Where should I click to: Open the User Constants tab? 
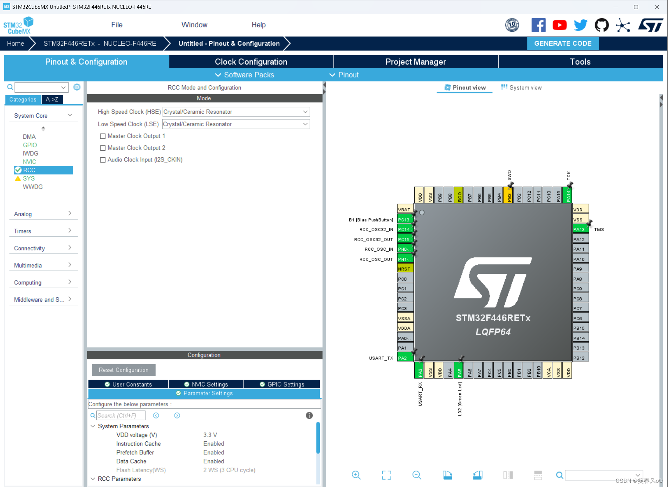(128, 384)
